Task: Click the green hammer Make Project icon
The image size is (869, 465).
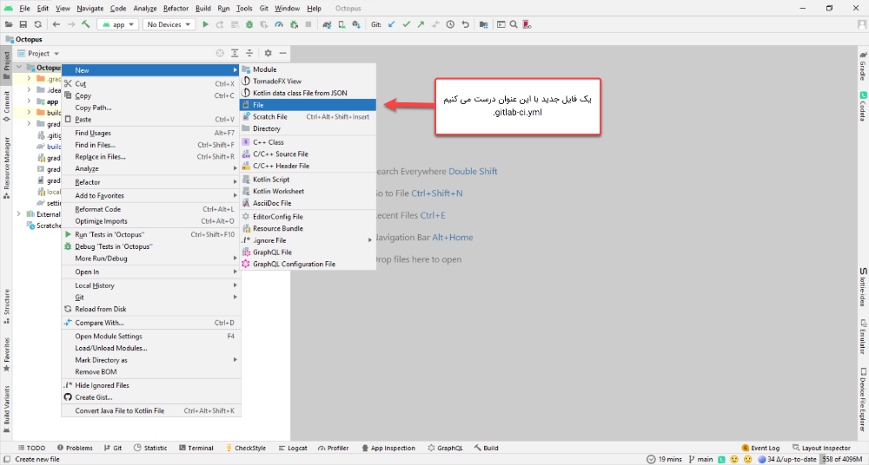Action: click(86, 24)
